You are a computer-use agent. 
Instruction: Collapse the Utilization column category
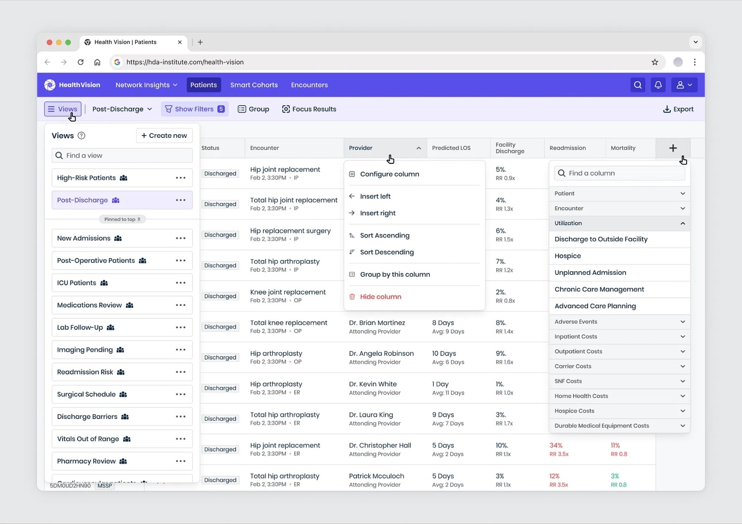tap(620, 223)
